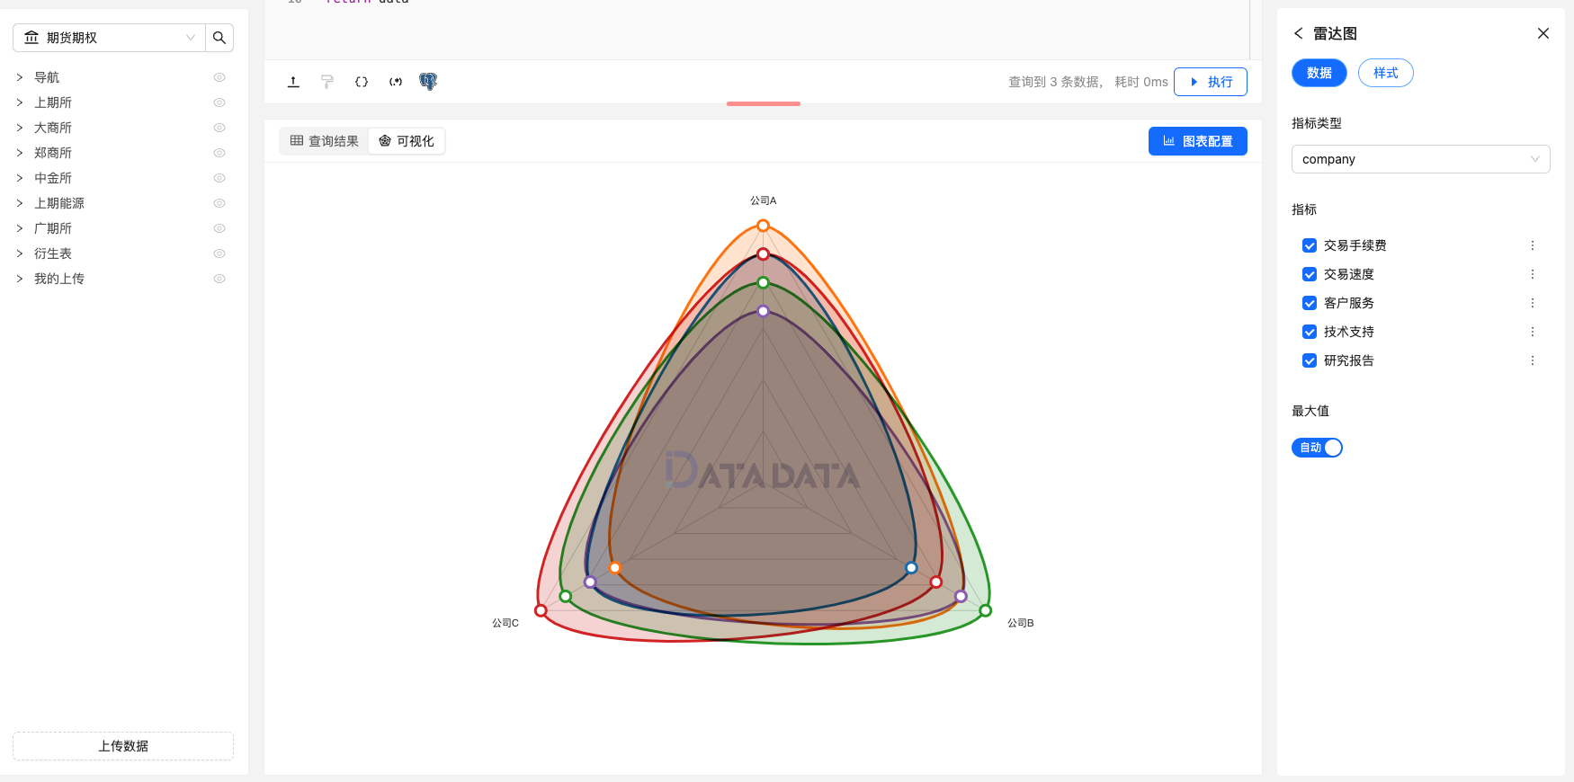Image resolution: width=1574 pixels, height=782 pixels.
Task: Click the PostgreSQL elephant icon
Action: 428,82
